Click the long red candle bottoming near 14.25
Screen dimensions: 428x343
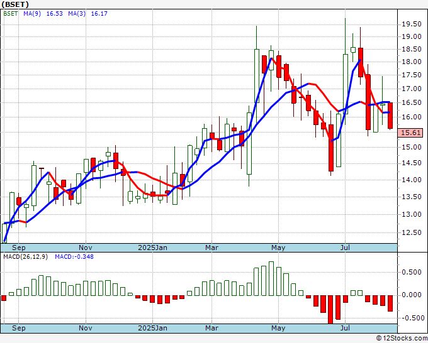[331, 148]
